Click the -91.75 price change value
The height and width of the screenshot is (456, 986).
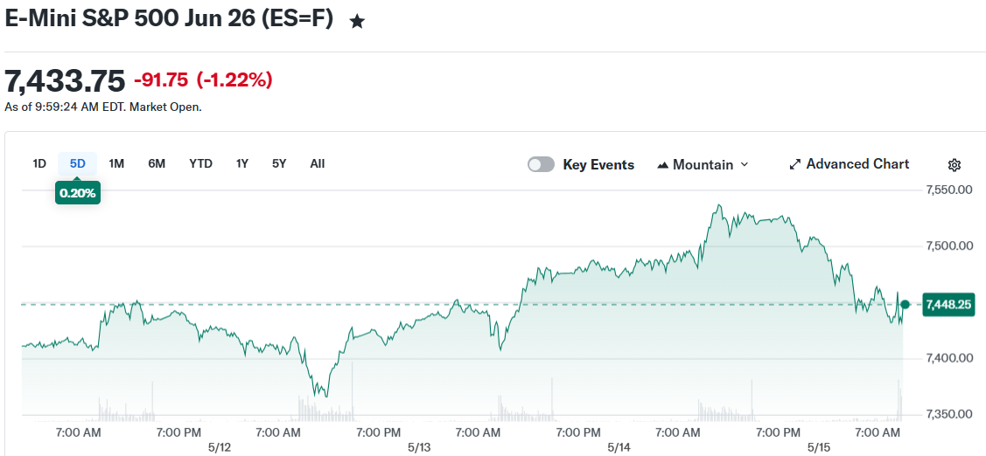tap(161, 79)
